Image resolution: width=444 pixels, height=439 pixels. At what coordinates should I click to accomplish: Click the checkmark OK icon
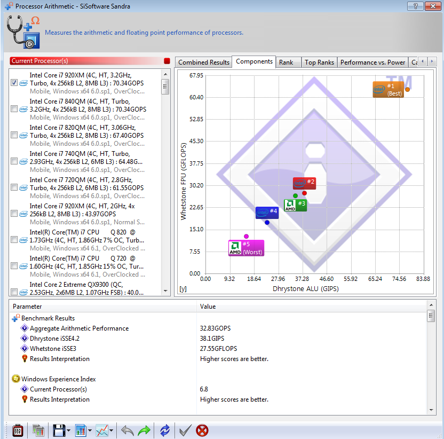[x=186, y=430]
